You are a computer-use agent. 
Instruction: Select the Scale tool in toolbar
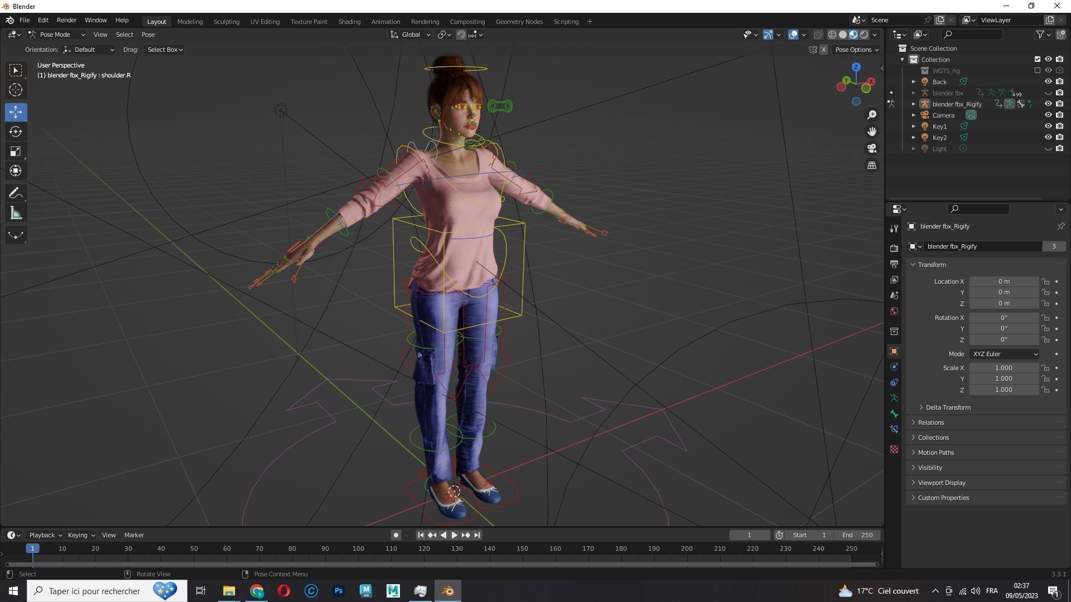[x=16, y=152]
